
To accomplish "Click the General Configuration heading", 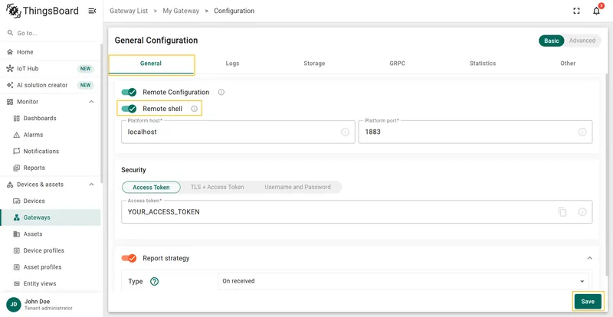I will (x=156, y=41).
